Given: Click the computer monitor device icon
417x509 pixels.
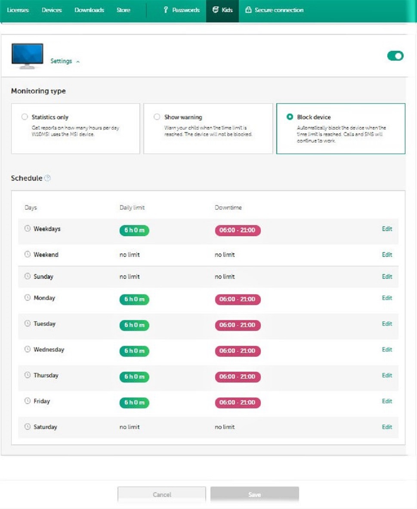Looking at the screenshot, I should [x=27, y=56].
